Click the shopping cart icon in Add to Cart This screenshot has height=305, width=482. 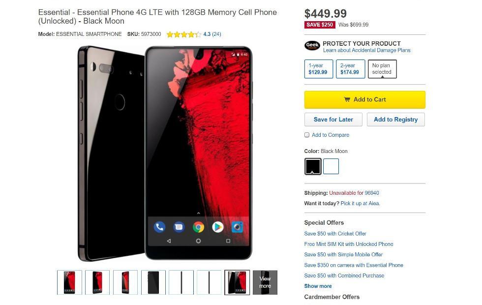point(347,99)
